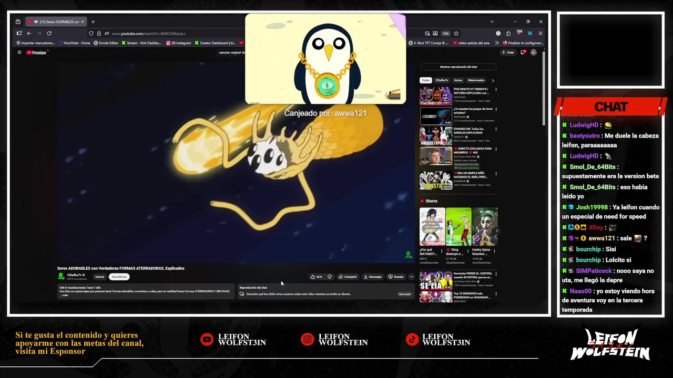Click the 70% zoom level indicator
Viewport: 673px width, 378px height.
pyautogui.click(x=445, y=34)
